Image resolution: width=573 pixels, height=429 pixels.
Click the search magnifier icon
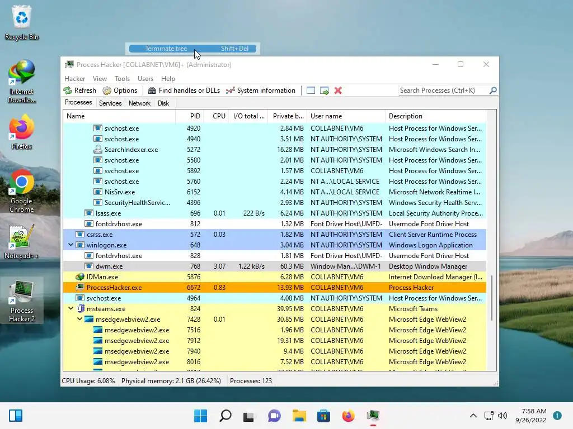493,90
